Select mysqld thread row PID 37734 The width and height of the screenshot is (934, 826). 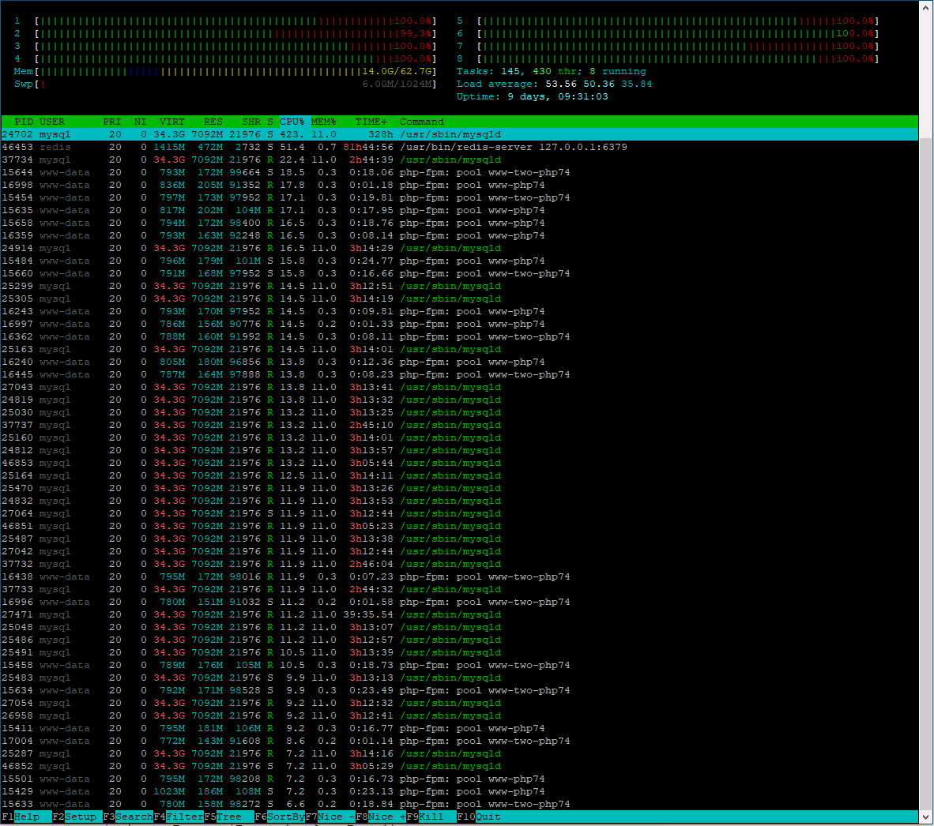(459, 160)
